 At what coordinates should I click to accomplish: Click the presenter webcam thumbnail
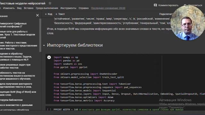click(x=188, y=23)
